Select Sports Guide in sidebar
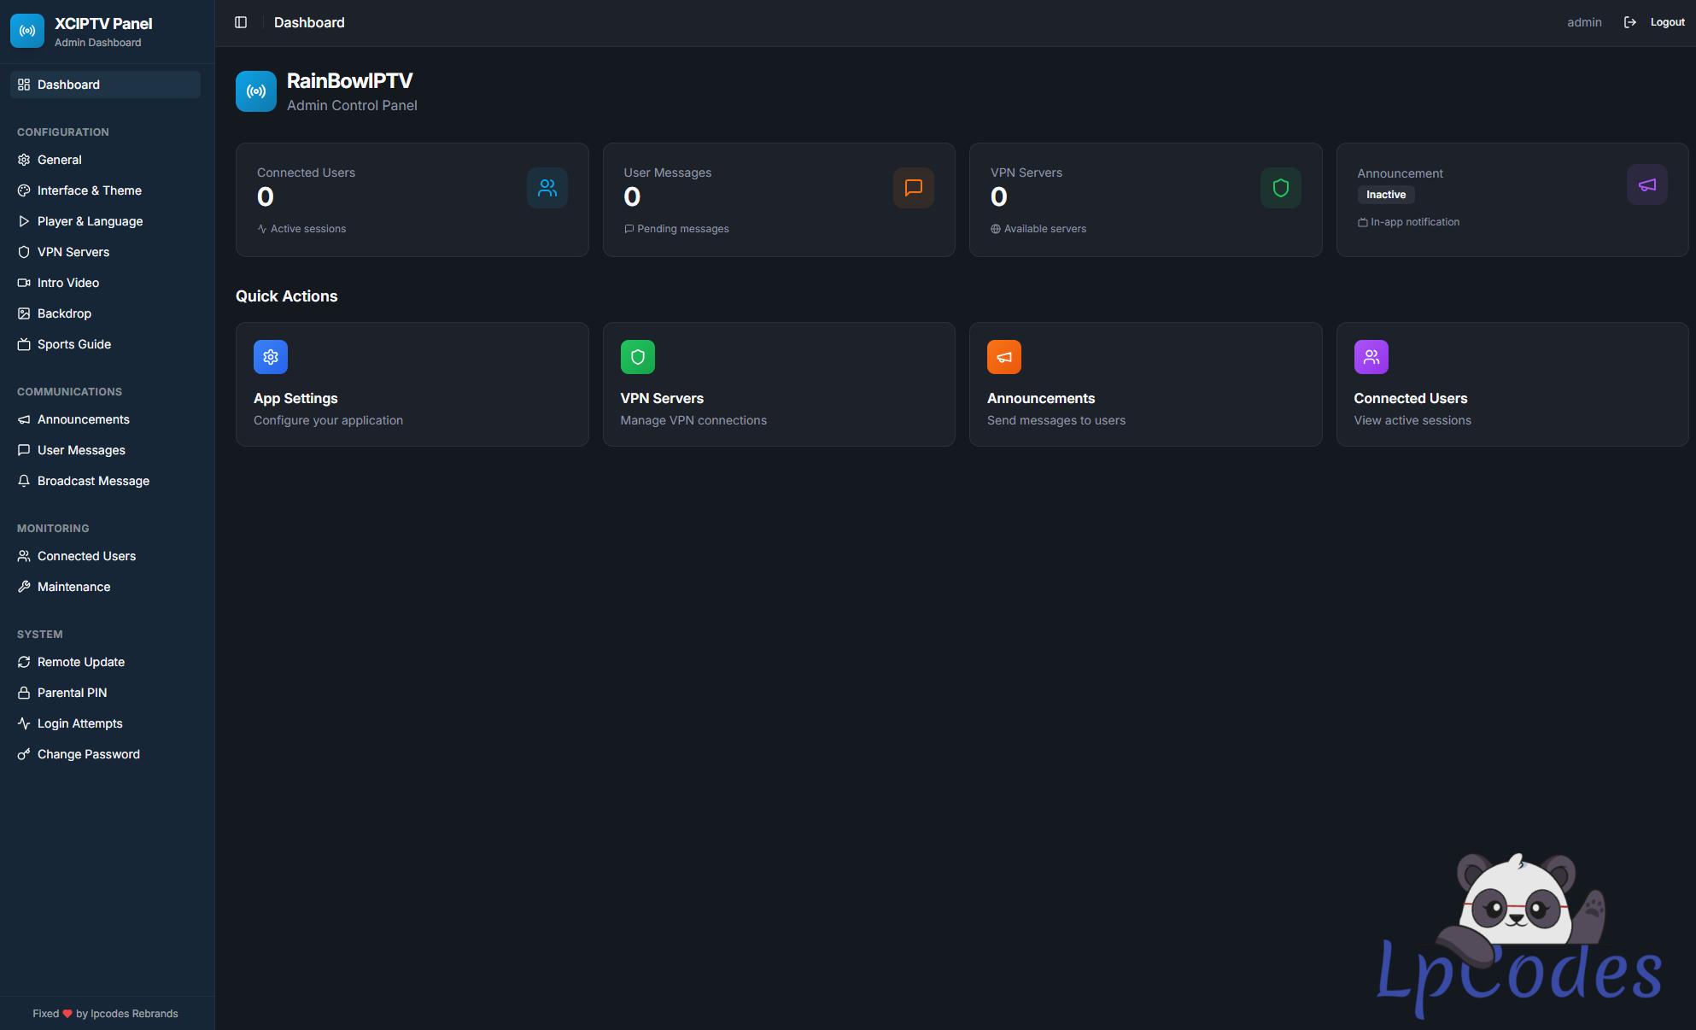Viewport: 1696px width, 1030px height. [74, 344]
